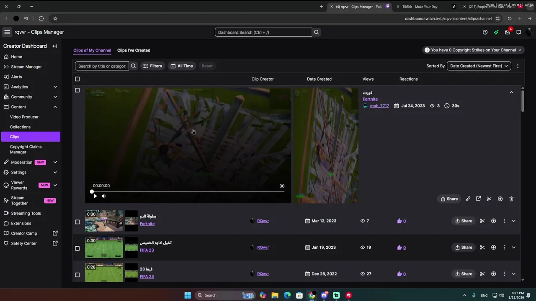Screen dimensions: 536x301
Task: Open Video Producer in sidebar
Action: coord(24,117)
